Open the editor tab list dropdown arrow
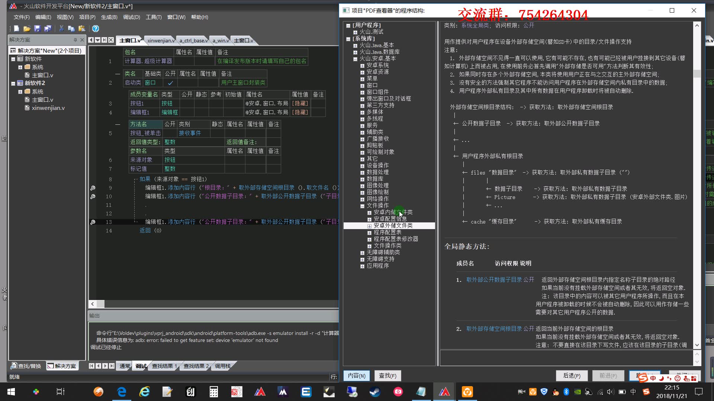This screenshot has height=401, width=714. point(97,40)
